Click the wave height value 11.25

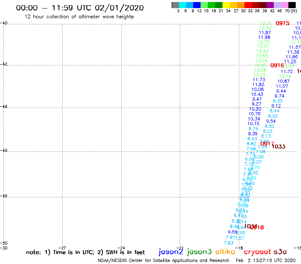click(290, 62)
